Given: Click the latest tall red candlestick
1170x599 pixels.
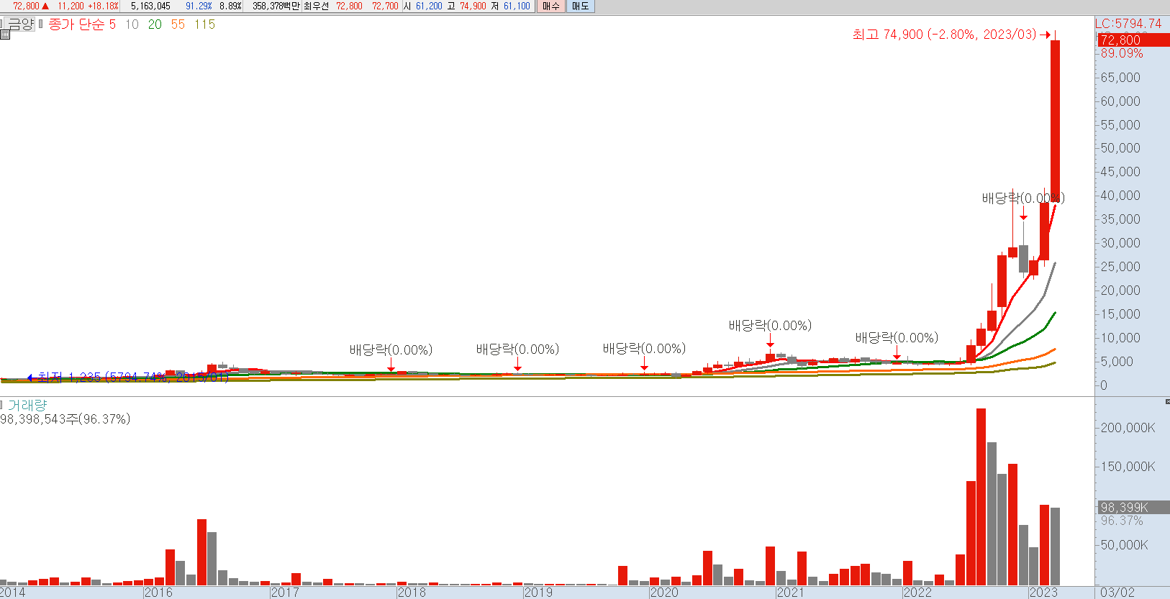Looking at the screenshot, I should tap(1055, 121).
